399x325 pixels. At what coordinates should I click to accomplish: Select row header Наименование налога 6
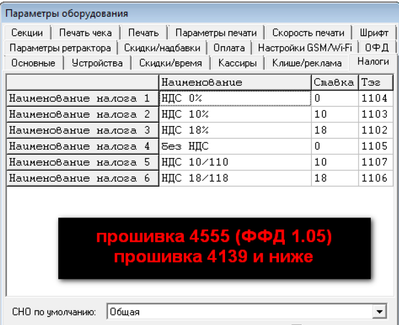coord(83,178)
